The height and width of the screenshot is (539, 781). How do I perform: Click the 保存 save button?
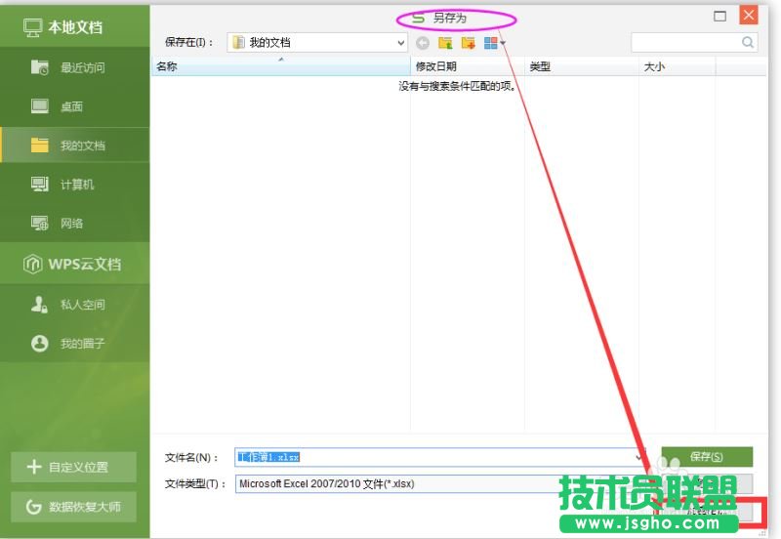coord(707,456)
